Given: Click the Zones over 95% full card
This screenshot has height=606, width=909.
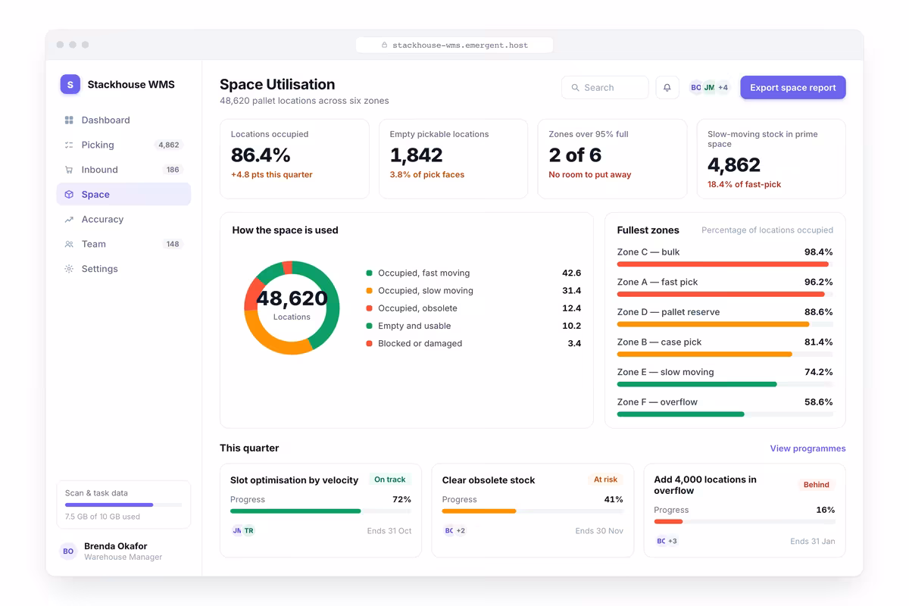Looking at the screenshot, I should [612, 159].
